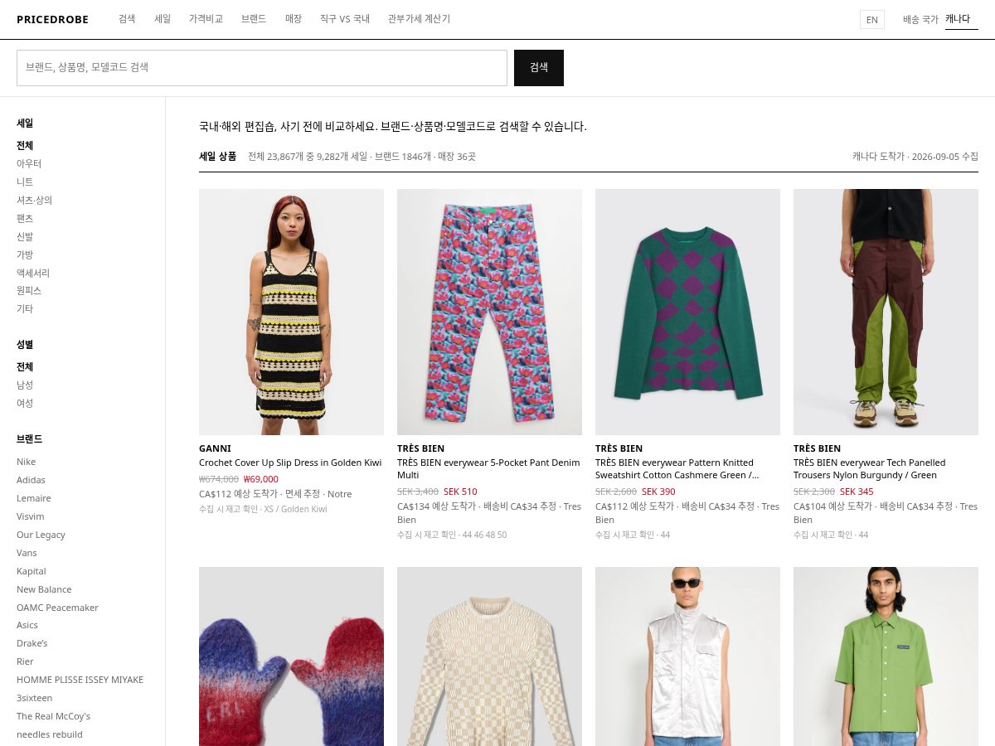Open Tech Panelled Trousers Nylon Burgundy title
Image resolution: width=995 pixels, height=746 pixels.
[870, 468]
